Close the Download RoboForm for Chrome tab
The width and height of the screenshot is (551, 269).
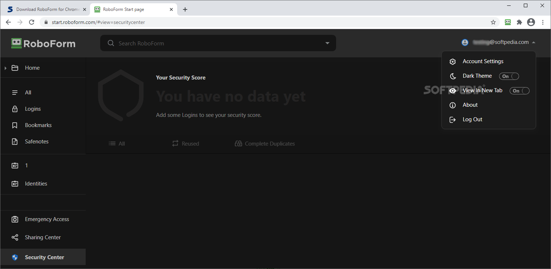pyautogui.click(x=85, y=9)
